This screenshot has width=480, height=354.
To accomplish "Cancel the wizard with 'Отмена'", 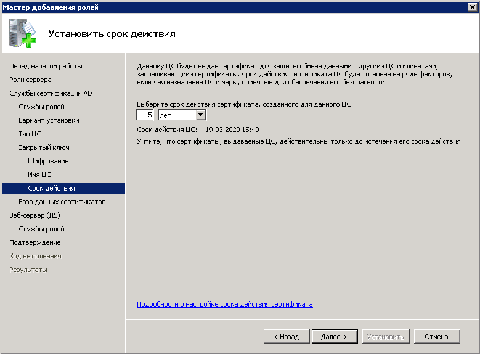I will point(436,337).
